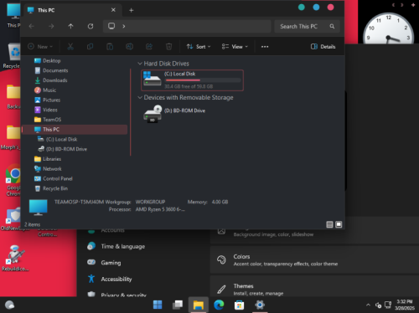
Task: Refresh the This PC view
Action: click(91, 26)
